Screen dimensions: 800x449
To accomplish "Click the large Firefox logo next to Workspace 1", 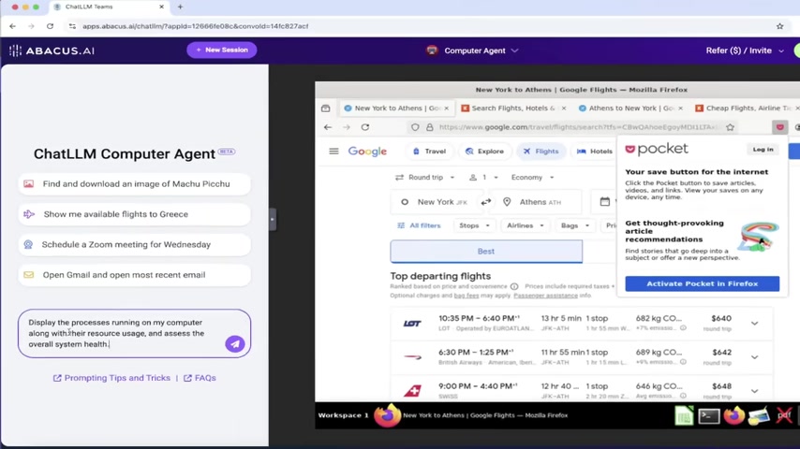I will [x=387, y=415].
